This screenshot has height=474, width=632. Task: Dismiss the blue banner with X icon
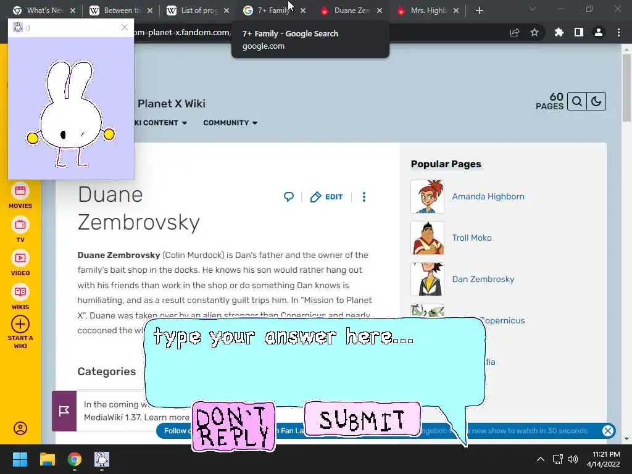pos(608,431)
